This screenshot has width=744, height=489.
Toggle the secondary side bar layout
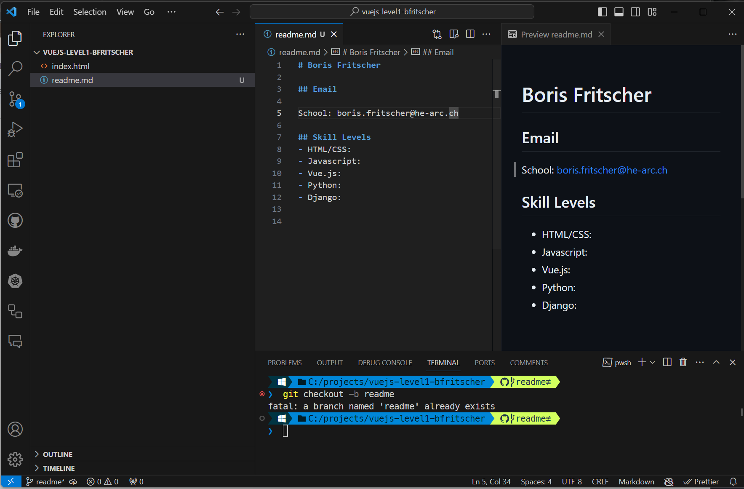pyautogui.click(x=635, y=12)
